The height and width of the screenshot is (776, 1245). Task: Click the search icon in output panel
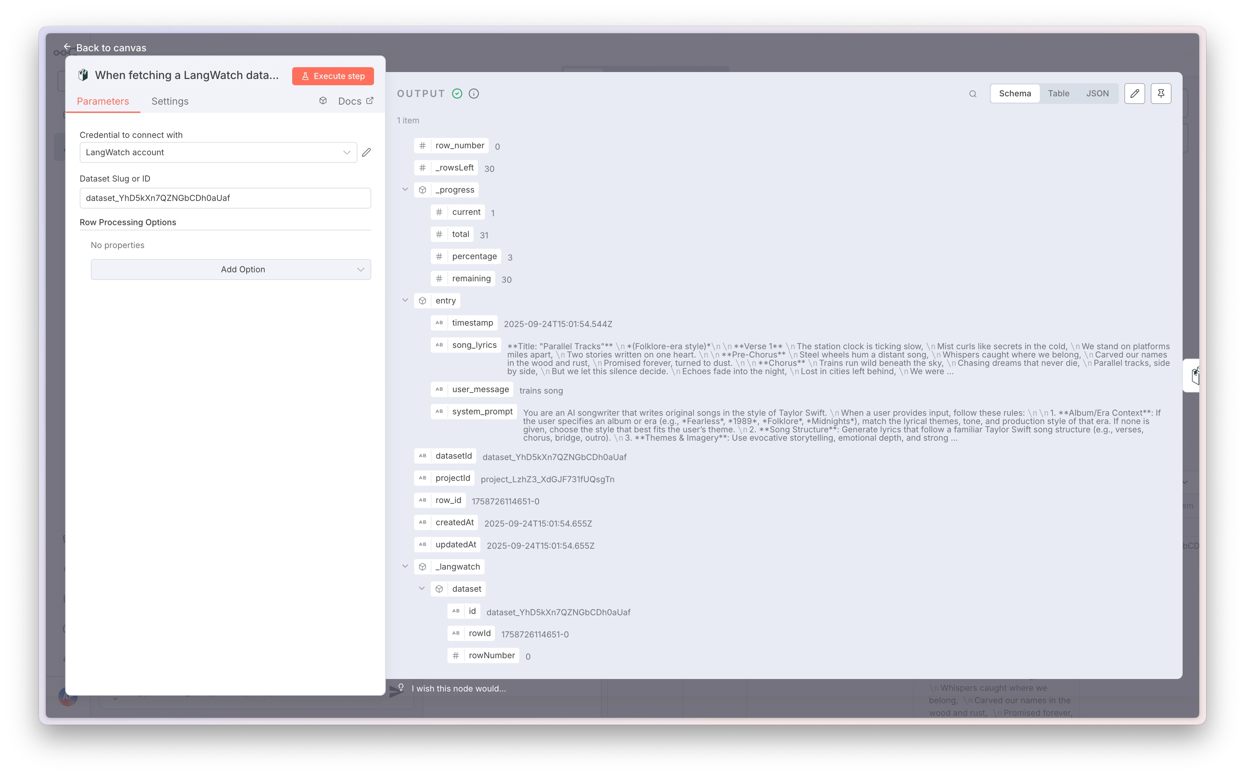pos(972,94)
